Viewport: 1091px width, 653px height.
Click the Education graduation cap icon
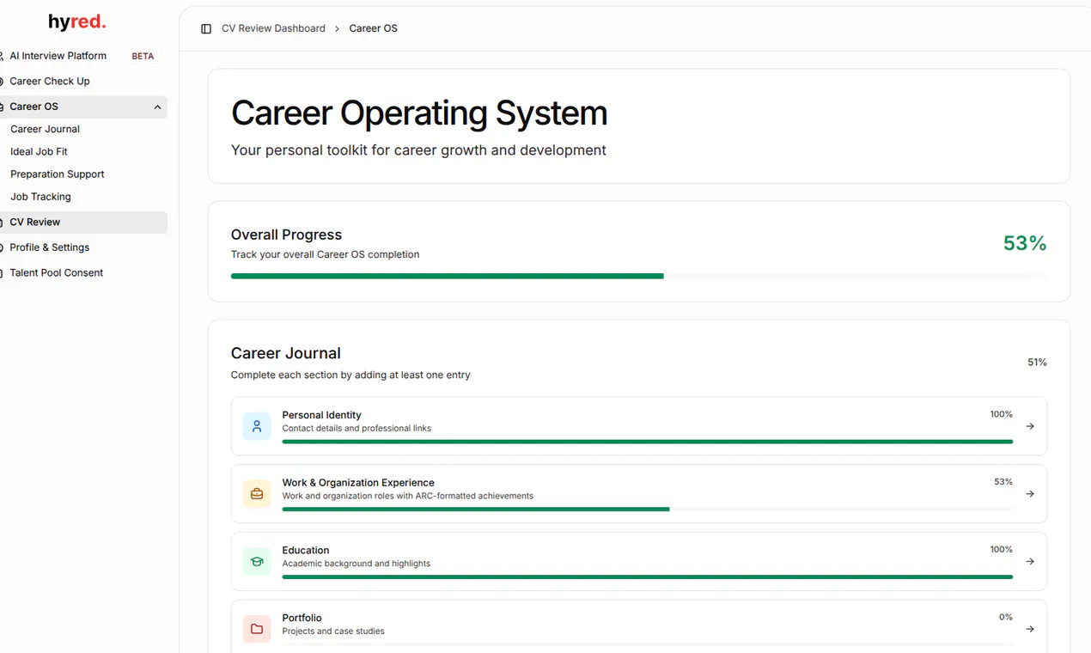click(257, 562)
